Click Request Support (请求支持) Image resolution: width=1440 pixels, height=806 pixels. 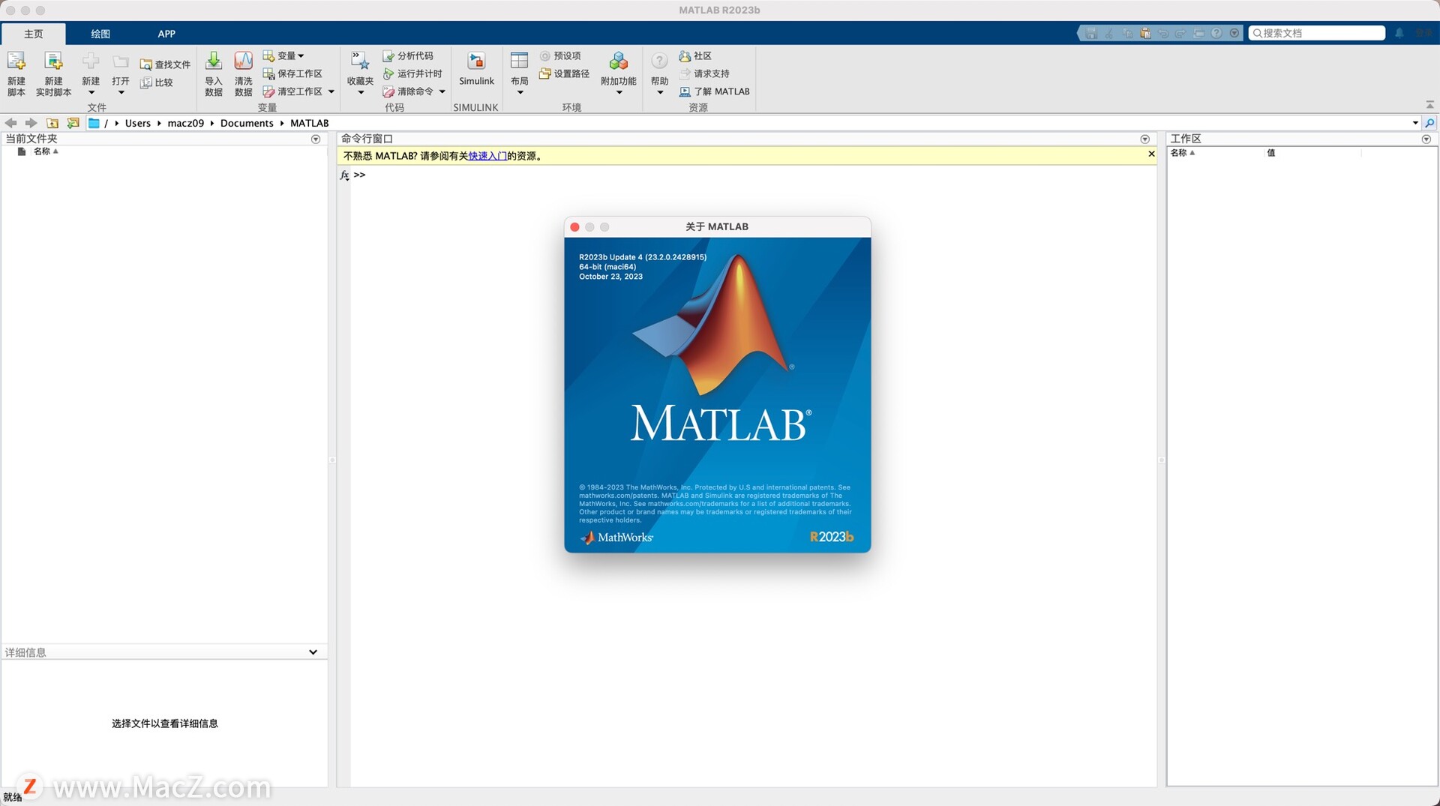point(704,73)
